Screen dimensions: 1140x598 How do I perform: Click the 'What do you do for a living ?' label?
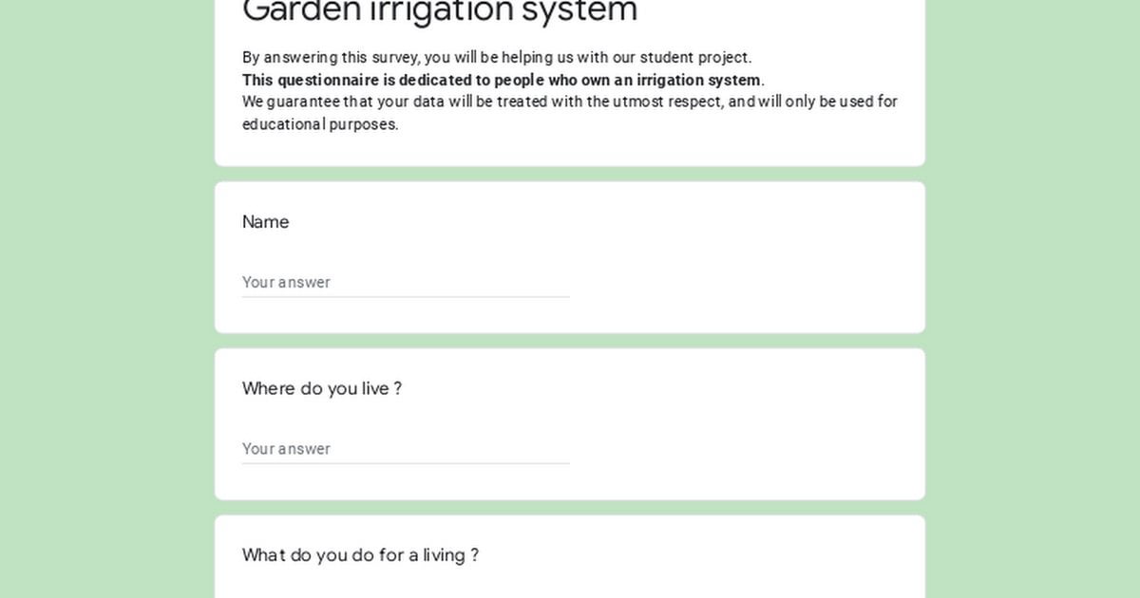click(x=360, y=555)
